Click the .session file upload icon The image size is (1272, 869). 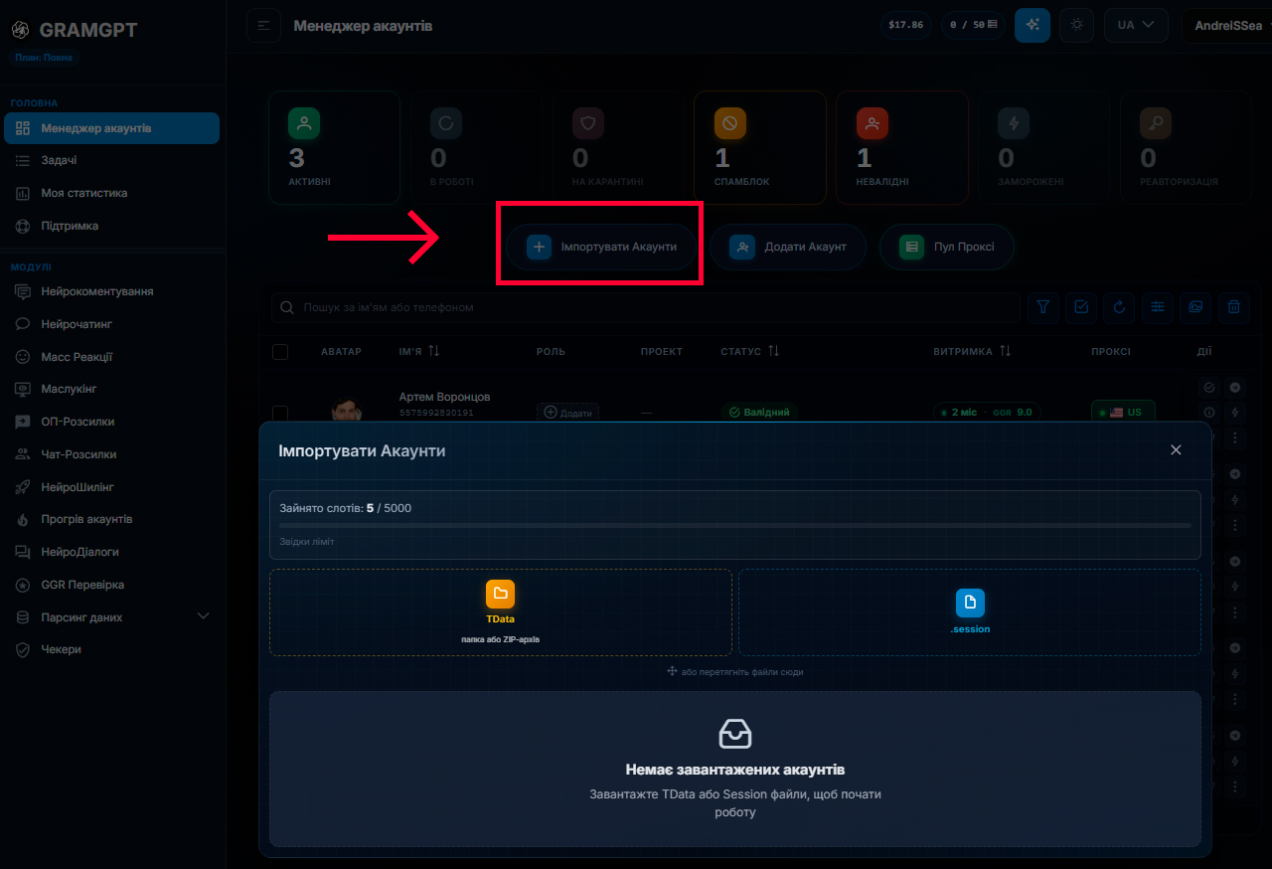[970, 603]
